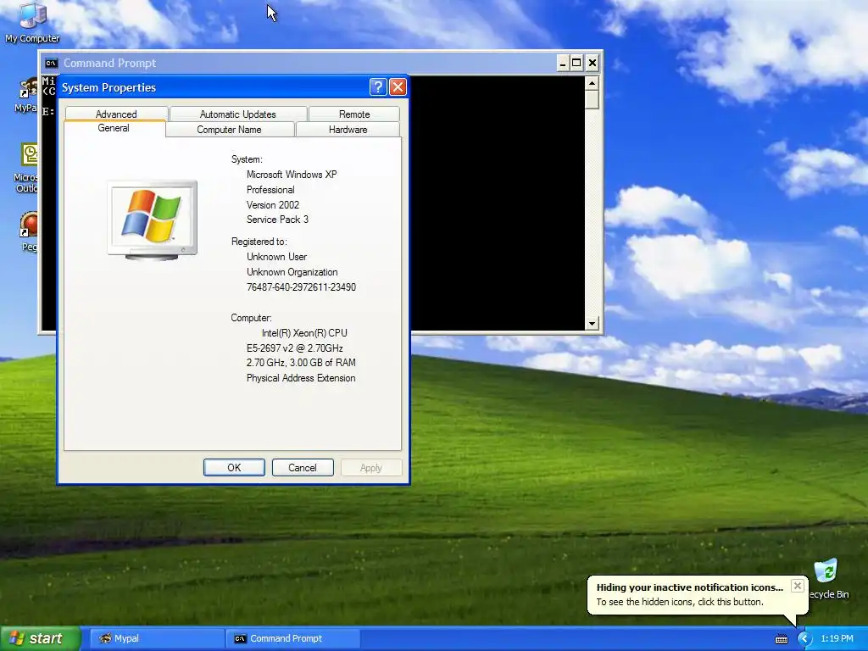Screen dimensions: 868x651
Task: Click the 1:19 PM clock
Action: coord(837,638)
